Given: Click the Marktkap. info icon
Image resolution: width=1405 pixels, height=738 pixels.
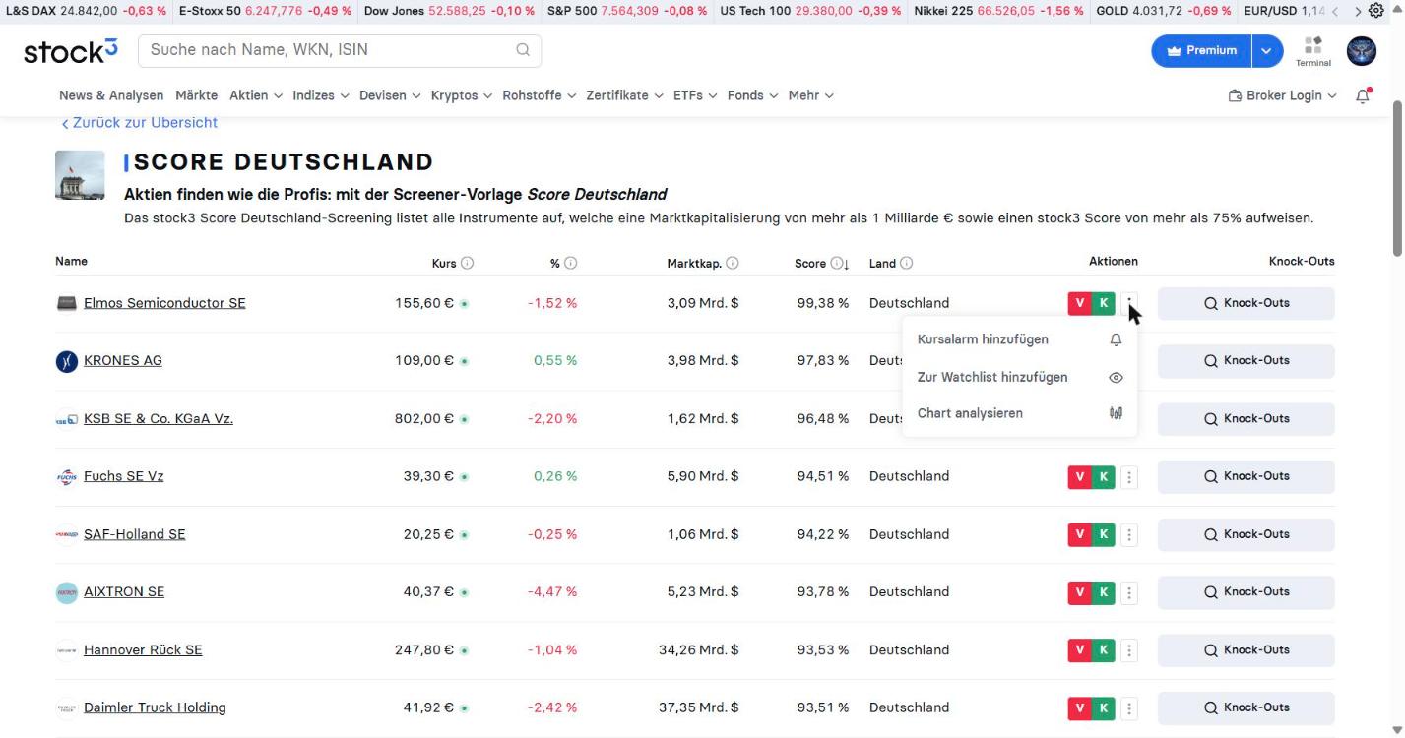Looking at the screenshot, I should point(733,263).
